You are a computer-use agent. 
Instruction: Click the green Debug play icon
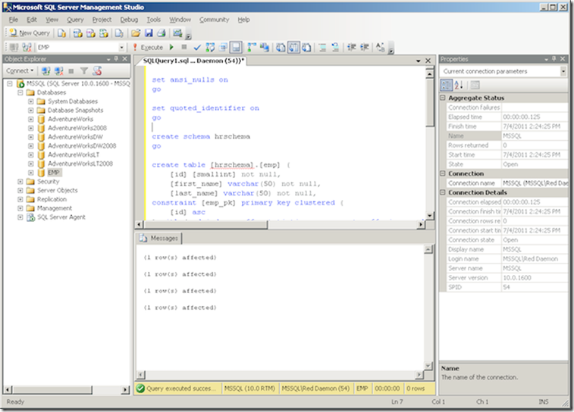tap(171, 47)
